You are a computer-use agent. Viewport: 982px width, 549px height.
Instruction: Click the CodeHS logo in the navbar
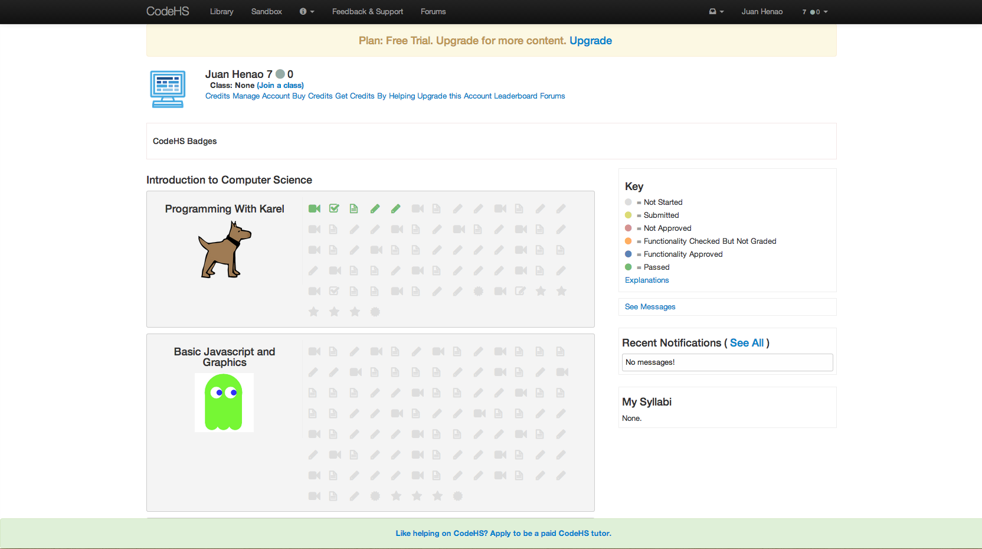[168, 11]
